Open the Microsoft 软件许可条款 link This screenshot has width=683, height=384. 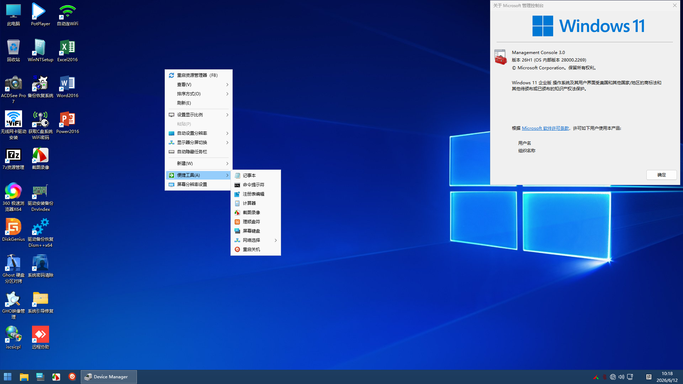(x=545, y=128)
